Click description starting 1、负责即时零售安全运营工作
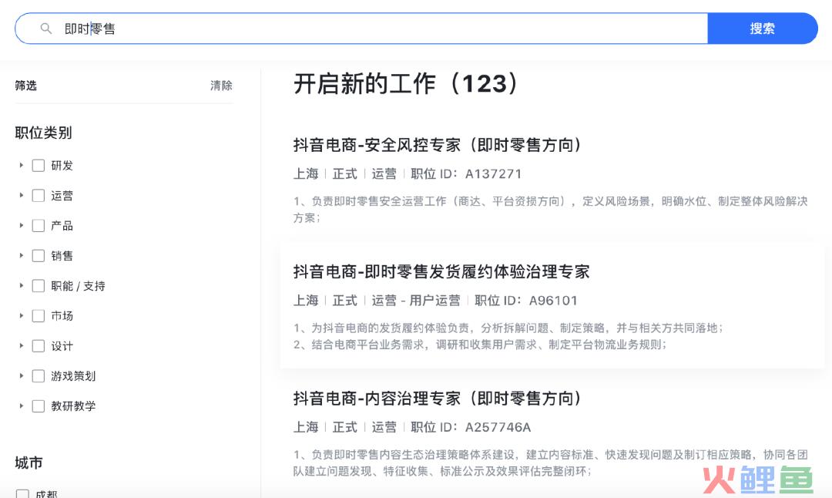832x498 pixels. coord(550,209)
